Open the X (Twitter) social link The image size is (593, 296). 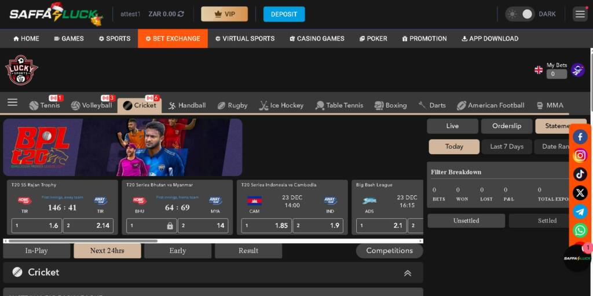coord(580,193)
